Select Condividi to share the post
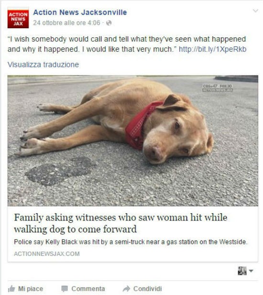The height and width of the screenshot is (295, 263). [147, 289]
